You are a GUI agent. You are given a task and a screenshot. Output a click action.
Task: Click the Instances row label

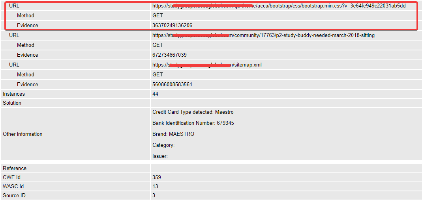(14, 94)
